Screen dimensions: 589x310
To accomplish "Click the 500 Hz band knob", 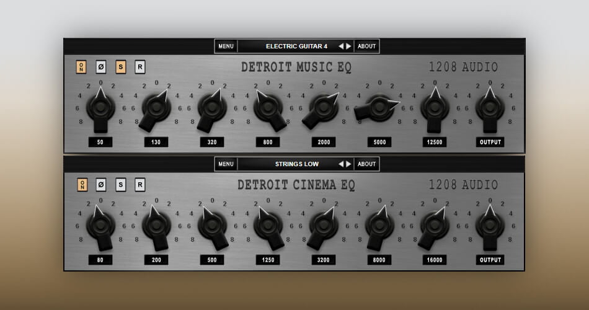I will pyautogui.click(x=212, y=226).
